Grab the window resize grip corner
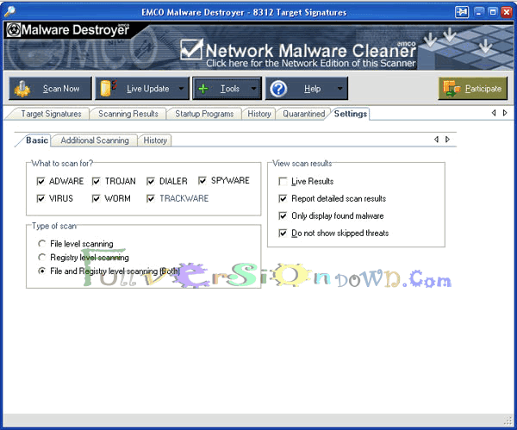 (x=508, y=421)
